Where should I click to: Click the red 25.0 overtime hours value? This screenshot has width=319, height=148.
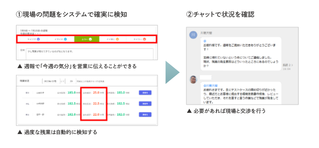coord(97,93)
